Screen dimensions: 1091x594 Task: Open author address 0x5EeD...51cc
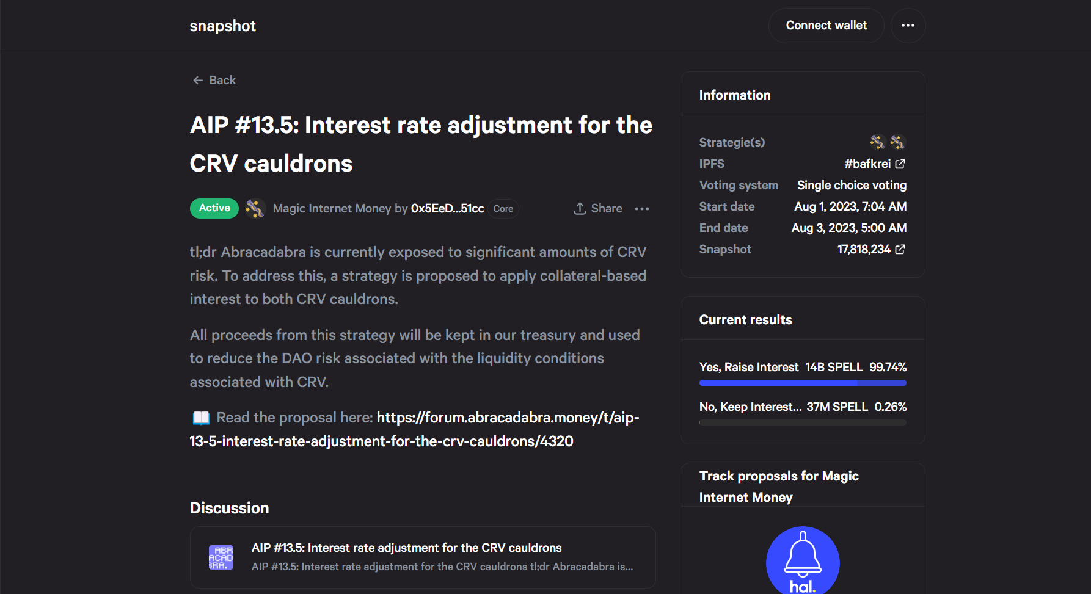coord(447,209)
